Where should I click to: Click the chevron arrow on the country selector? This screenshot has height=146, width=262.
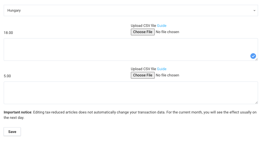pyautogui.click(x=254, y=10)
